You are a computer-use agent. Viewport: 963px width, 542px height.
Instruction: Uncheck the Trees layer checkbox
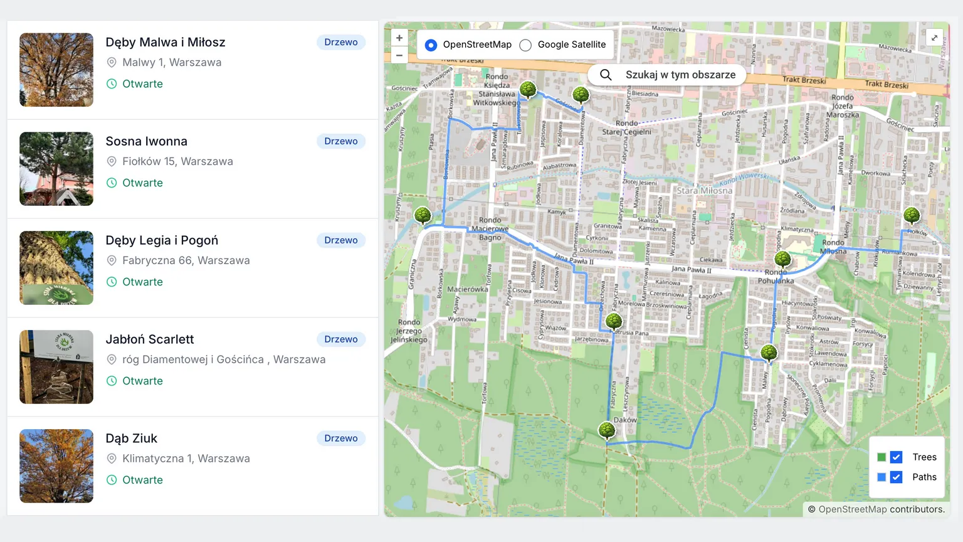897,457
